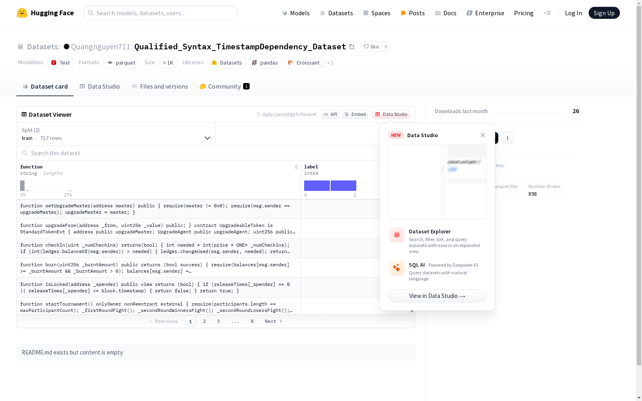Copy dataset name with the copy icon
The height and width of the screenshot is (401, 642).
[x=351, y=47]
